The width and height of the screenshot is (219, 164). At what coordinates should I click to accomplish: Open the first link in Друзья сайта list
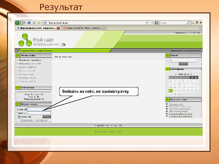[176, 104]
